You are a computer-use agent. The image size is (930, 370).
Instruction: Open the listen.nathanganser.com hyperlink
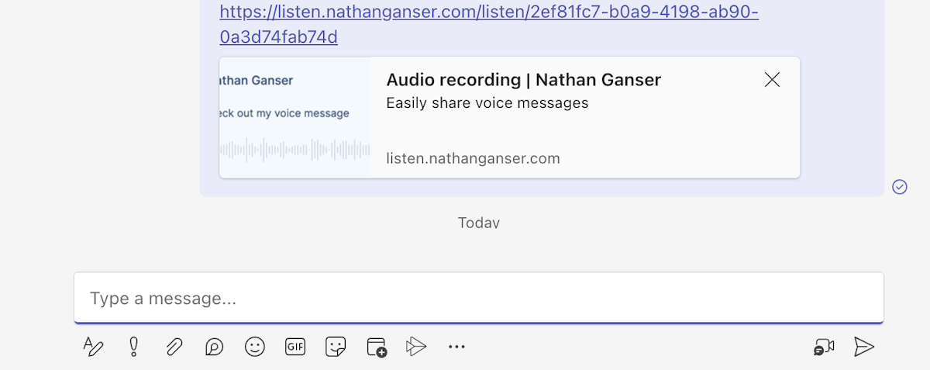[x=488, y=13]
